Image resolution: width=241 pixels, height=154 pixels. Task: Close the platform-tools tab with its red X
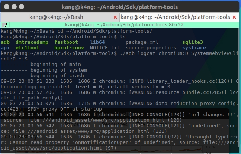point(234,17)
